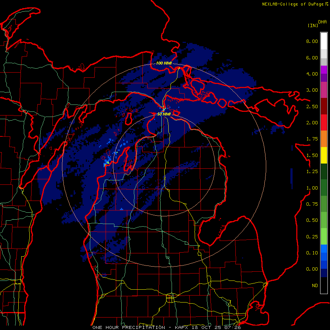The width and height of the screenshot is (330, 330).
Task: Pick the orange swatch beside 1.75
Action: pos(324,139)
